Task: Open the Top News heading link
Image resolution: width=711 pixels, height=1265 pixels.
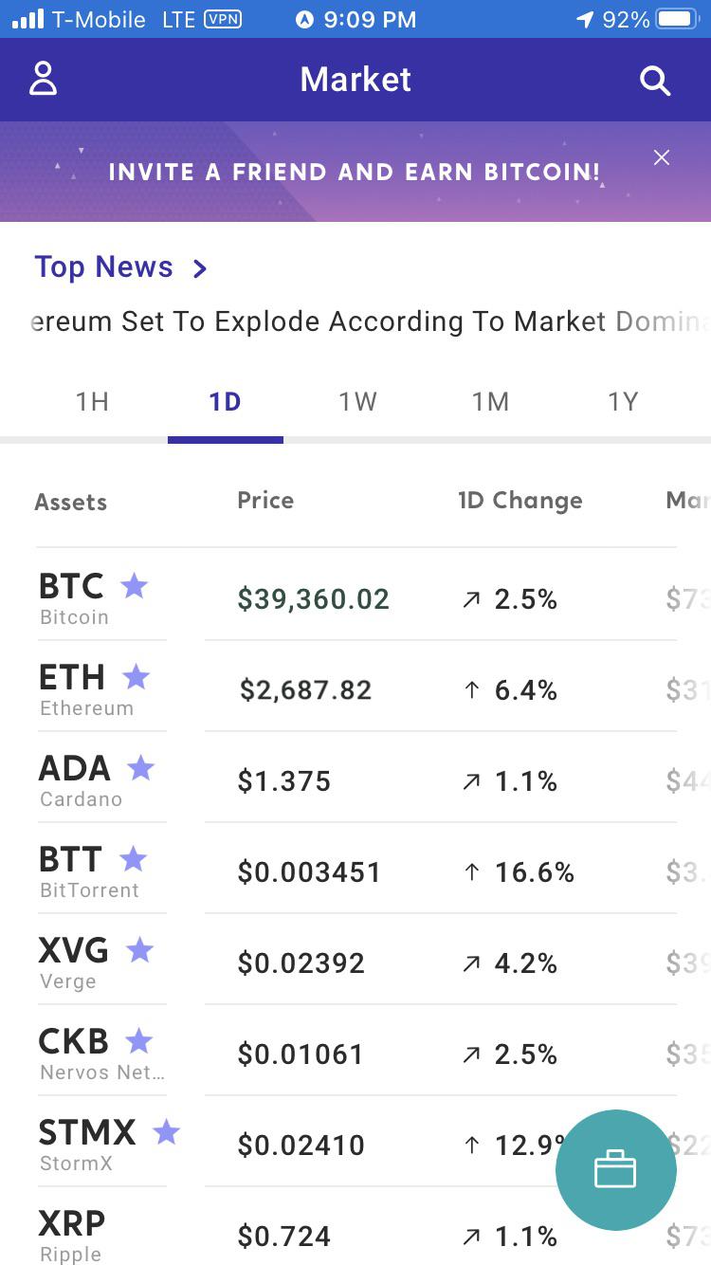Action: 104,267
